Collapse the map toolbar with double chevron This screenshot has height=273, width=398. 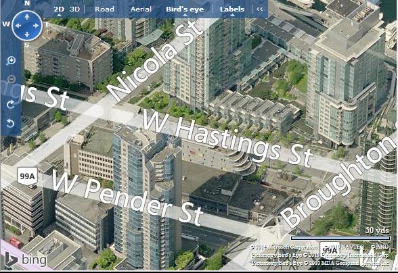click(259, 9)
